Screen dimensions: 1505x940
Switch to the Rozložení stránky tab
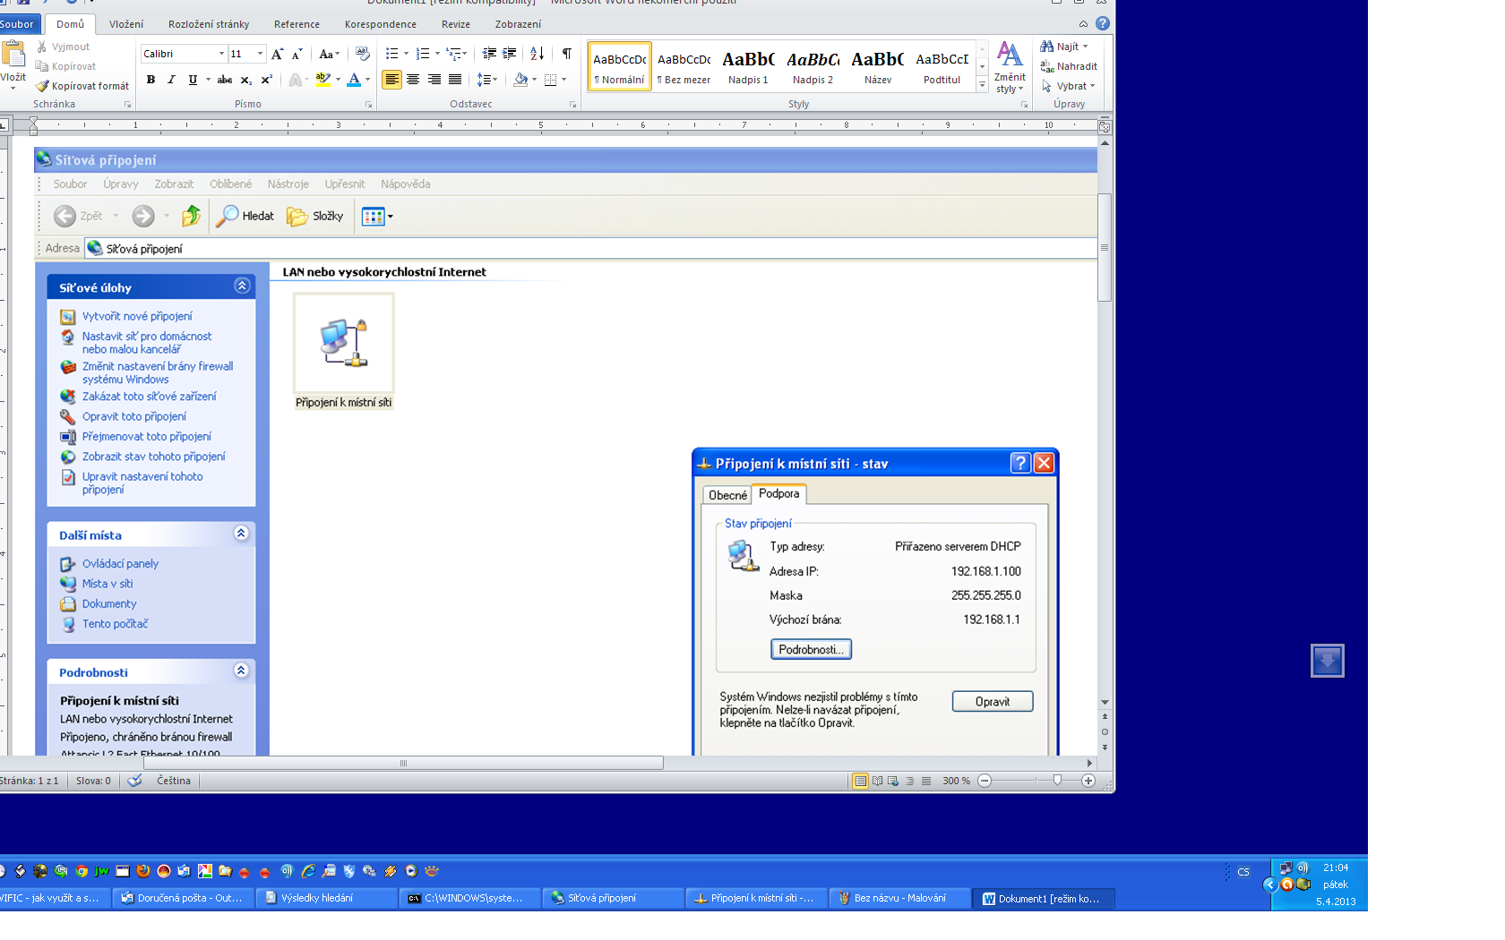tap(209, 24)
